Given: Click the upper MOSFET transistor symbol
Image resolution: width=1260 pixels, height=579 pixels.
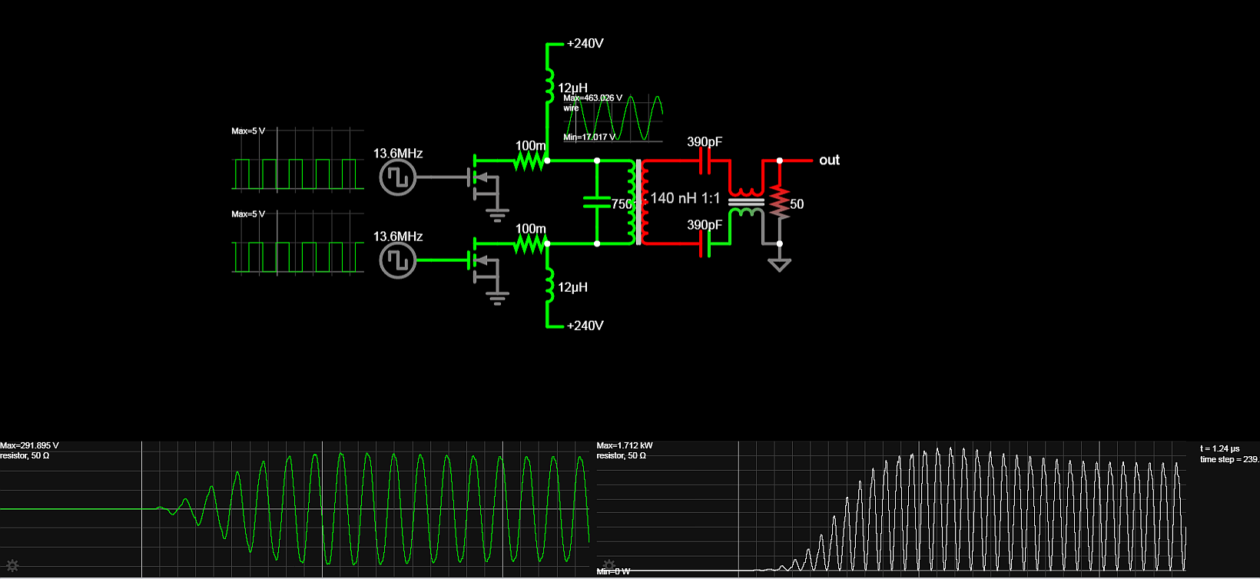Looking at the screenshot, I should tap(483, 177).
